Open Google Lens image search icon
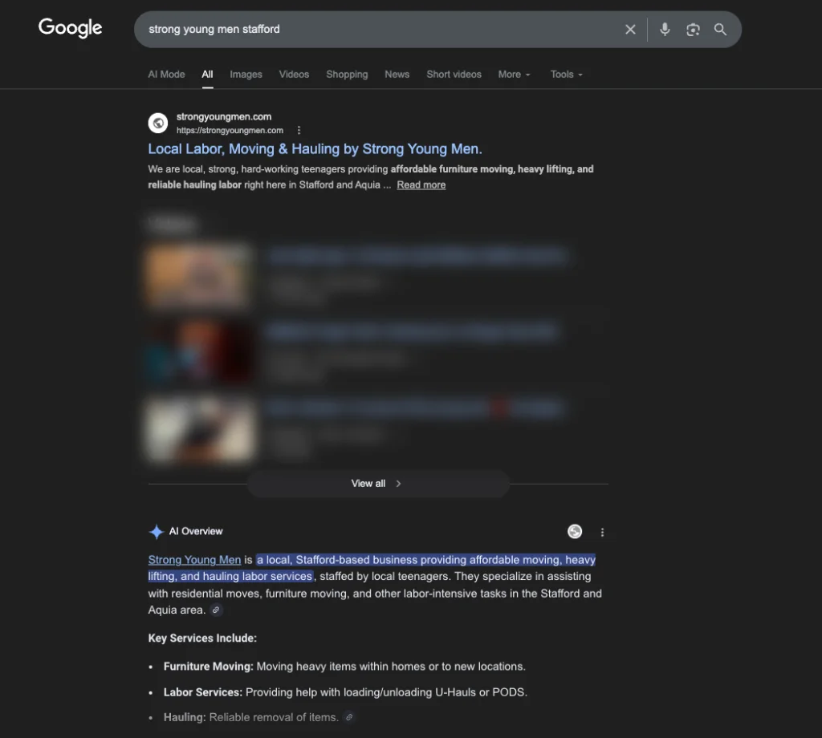The width and height of the screenshot is (822, 738). pos(693,30)
